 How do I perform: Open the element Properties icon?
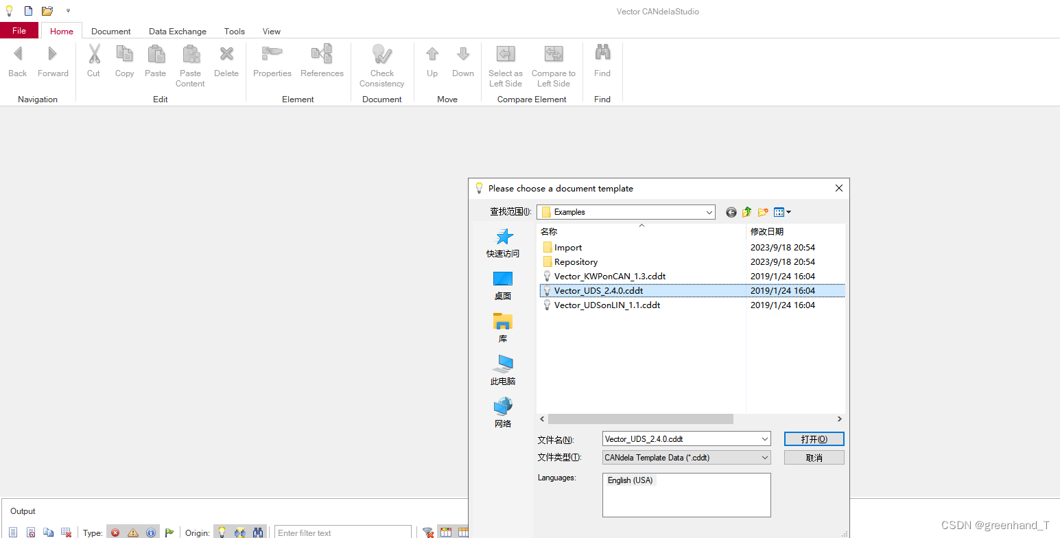pos(272,54)
